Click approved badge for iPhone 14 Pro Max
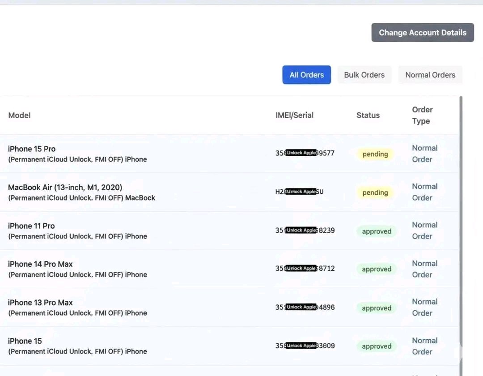This screenshot has width=483, height=376. coord(377,269)
